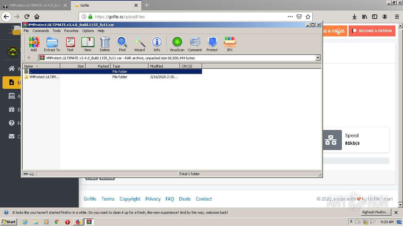Screen dimensions: 403x226
Task: Bookmark this page with star icon
Action: 308,17
